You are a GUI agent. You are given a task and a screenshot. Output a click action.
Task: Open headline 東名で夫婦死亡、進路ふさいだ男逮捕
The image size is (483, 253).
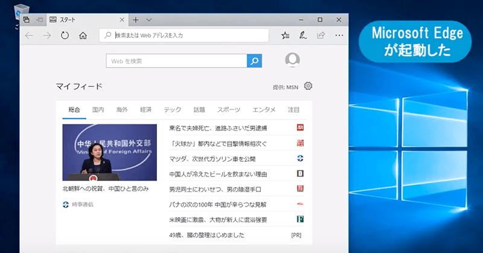coord(218,128)
